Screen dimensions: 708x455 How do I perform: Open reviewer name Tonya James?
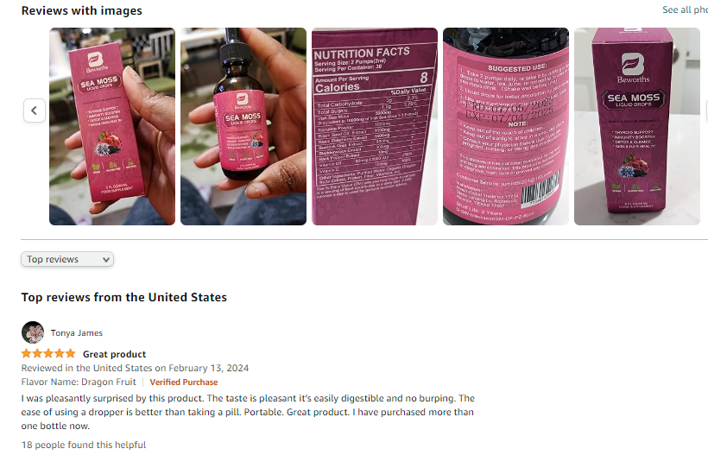76,332
